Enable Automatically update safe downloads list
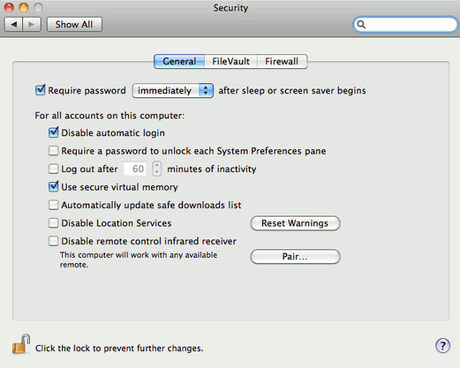 pos(54,205)
